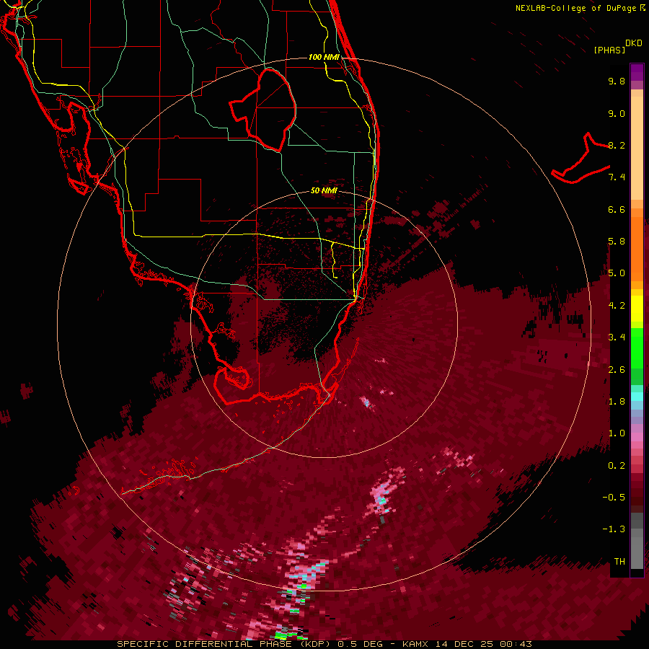Select the 7.4 scale label

617,177
